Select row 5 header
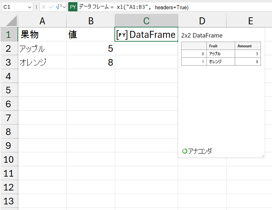 click(x=9, y=90)
